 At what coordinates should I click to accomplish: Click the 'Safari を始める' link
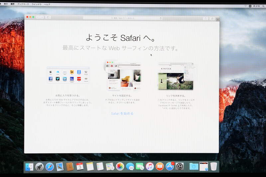[122, 114]
